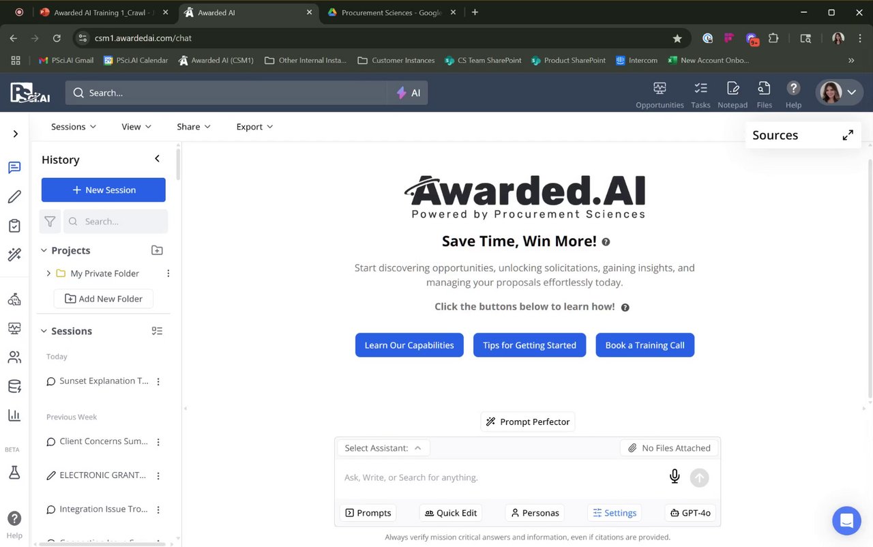Select the magic wand sidebar icon
Image resolution: width=873 pixels, height=547 pixels.
tap(14, 254)
